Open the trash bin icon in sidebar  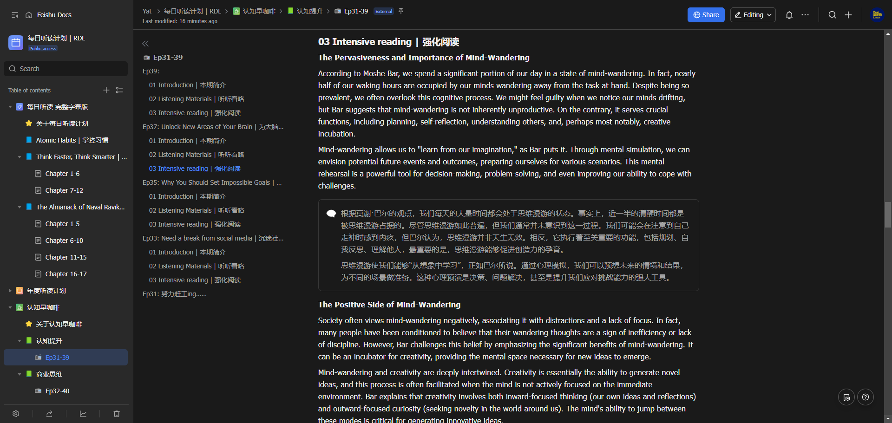[x=117, y=414]
